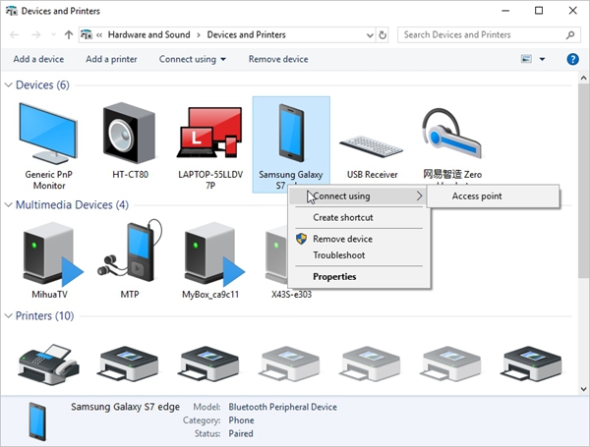Select the Samsung Galaxy S7 phone icon
The image size is (590, 447).
pos(291,133)
